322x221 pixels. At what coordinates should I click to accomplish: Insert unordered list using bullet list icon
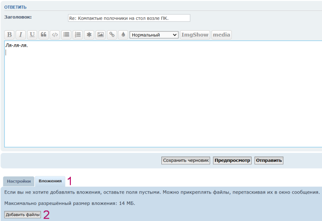pyautogui.click(x=66, y=35)
